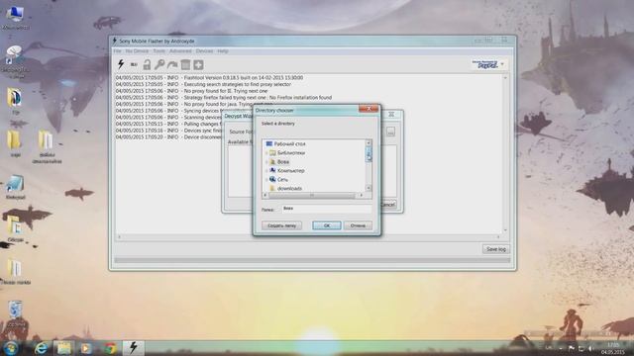Click the Flashtool Version log line
Image resolution: width=634 pixels, height=356 pixels.
coord(209,77)
